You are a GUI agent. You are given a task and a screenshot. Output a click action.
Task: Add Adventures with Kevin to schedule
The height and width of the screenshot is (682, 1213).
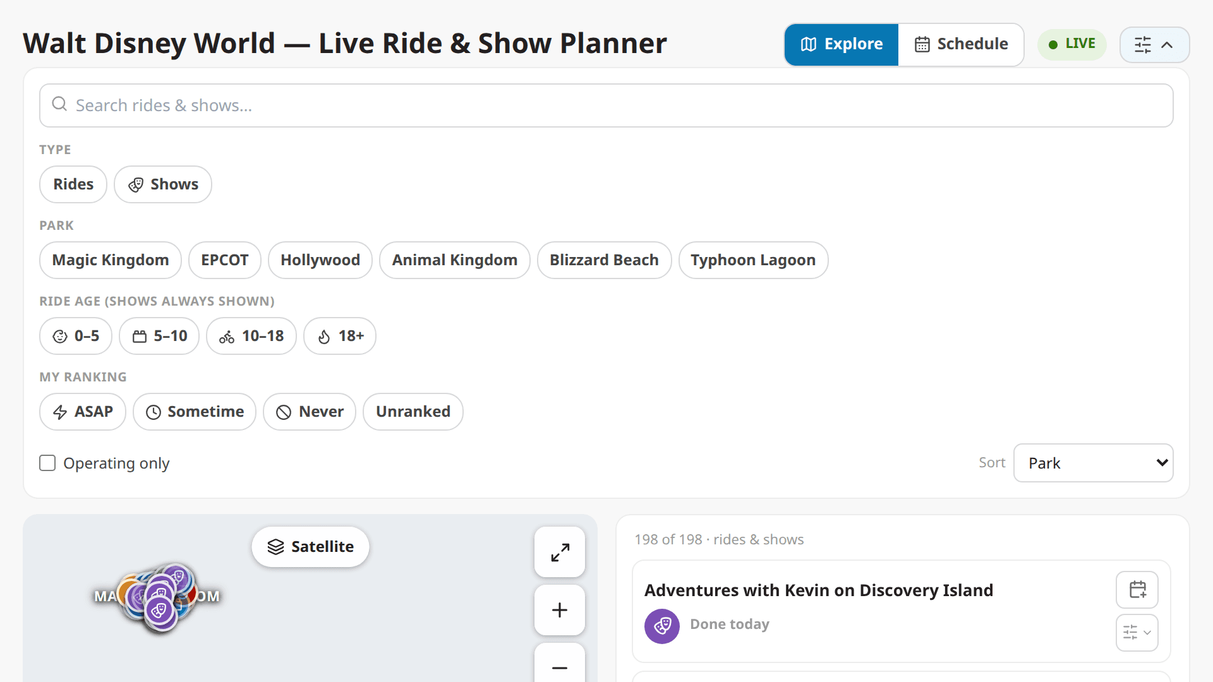[x=1137, y=590]
